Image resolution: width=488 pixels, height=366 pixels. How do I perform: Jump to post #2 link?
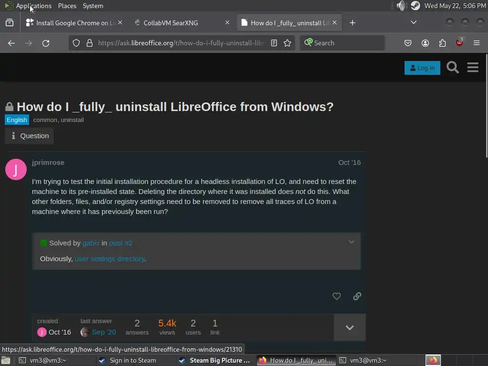pyautogui.click(x=121, y=243)
